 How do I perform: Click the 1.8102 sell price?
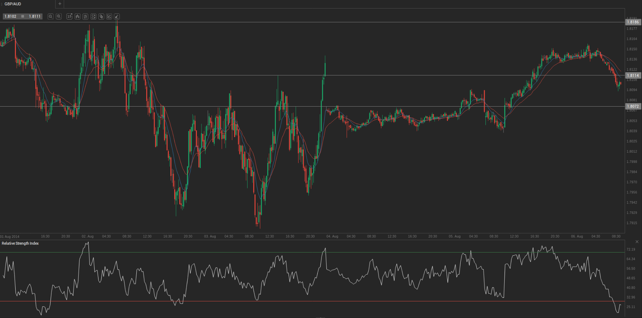[11, 17]
